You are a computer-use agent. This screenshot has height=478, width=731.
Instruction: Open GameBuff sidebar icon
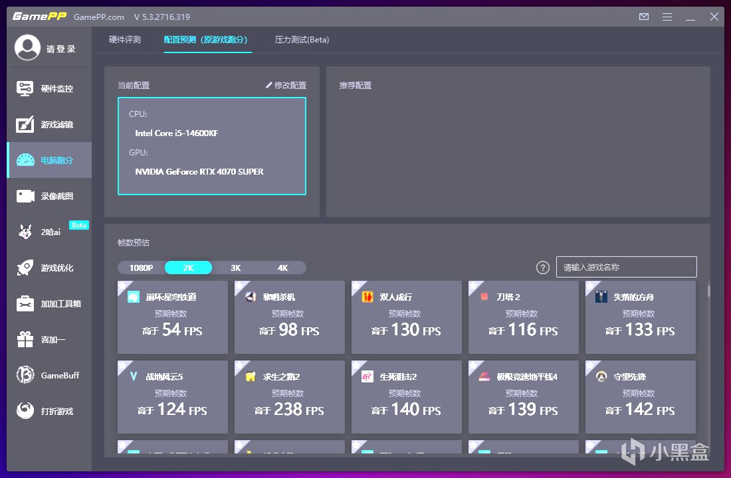click(25, 375)
